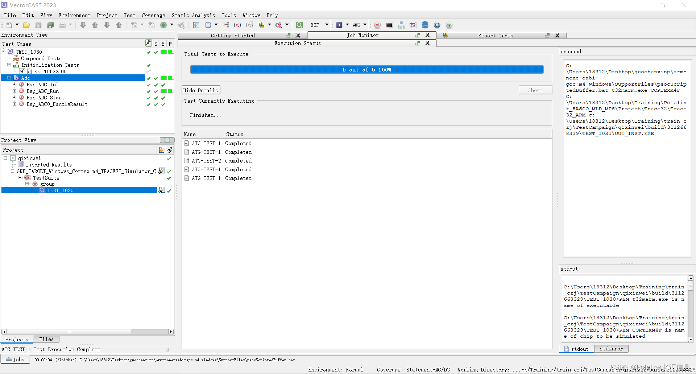Toggle the <<INIT>>.001 checkbox
The width and height of the screenshot is (696, 374).
coord(22,71)
